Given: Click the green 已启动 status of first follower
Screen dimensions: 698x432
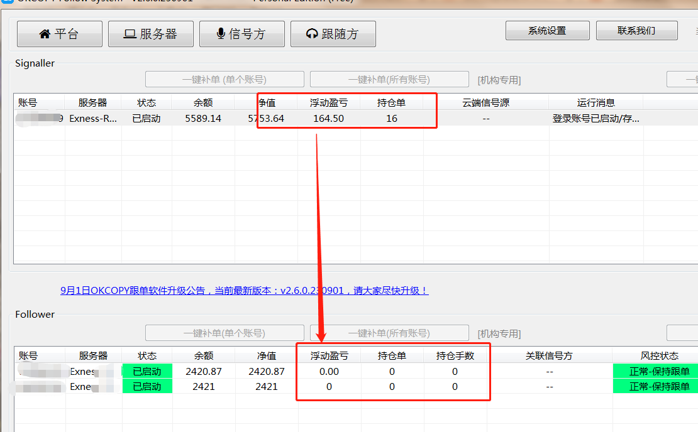Looking at the screenshot, I should [x=147, y=371].
